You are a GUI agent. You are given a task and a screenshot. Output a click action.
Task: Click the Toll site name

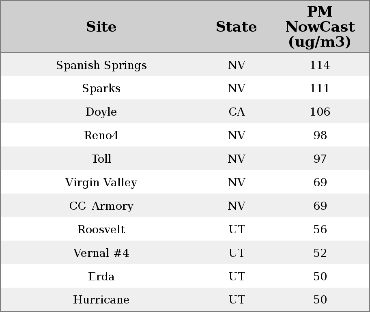101,159
